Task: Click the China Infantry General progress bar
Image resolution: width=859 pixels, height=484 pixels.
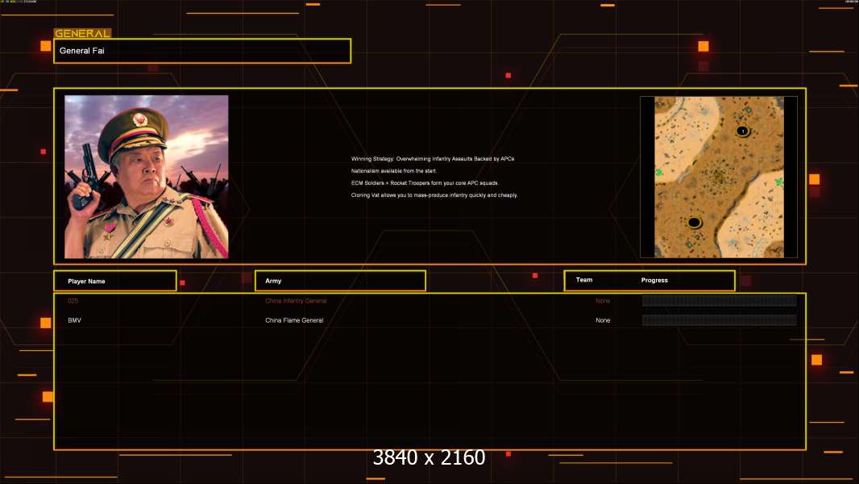Action: tap(720, 300)
